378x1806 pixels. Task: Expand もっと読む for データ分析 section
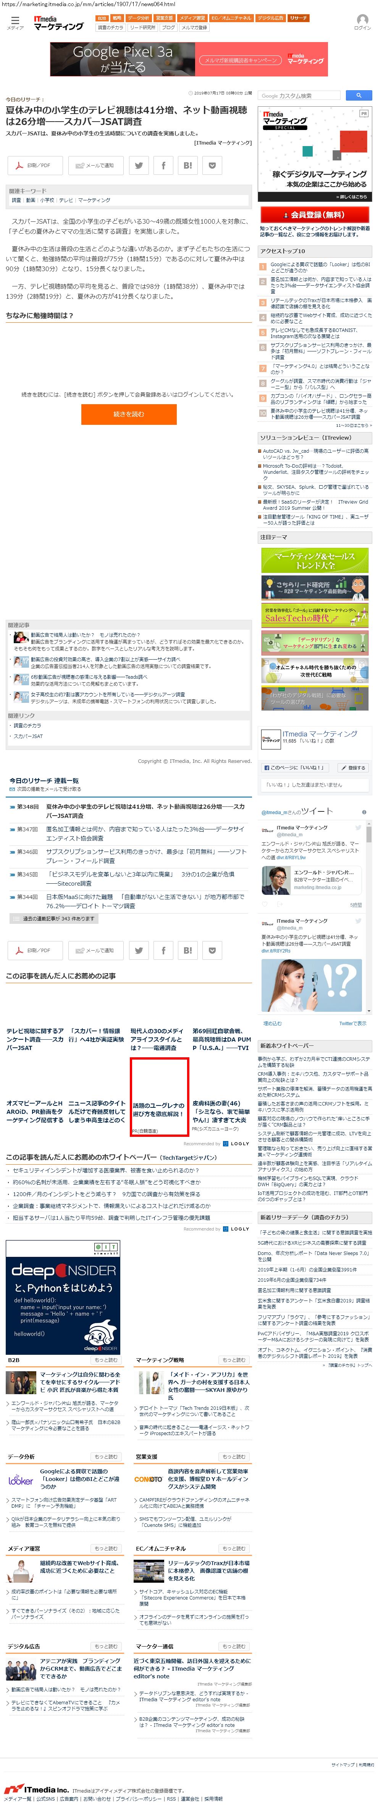click(x=106, y=1457)
